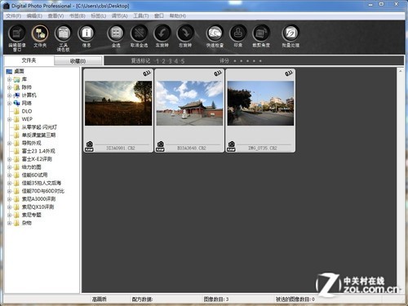Viewport: 408px width, 306px height.
Task: Toggle check mark 1 in 复选标记 bar
Action: (157, 61)
